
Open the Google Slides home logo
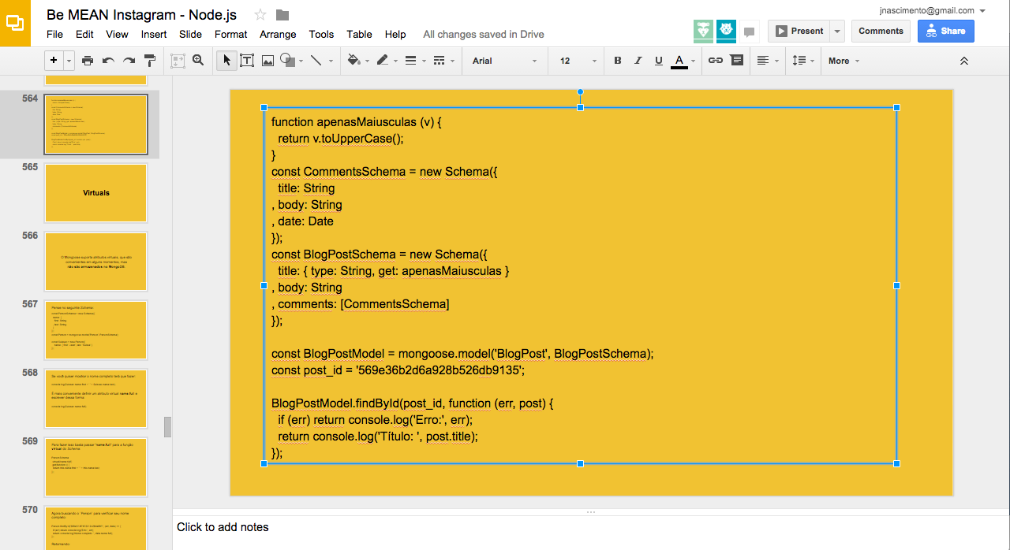(x=15, y=23)
